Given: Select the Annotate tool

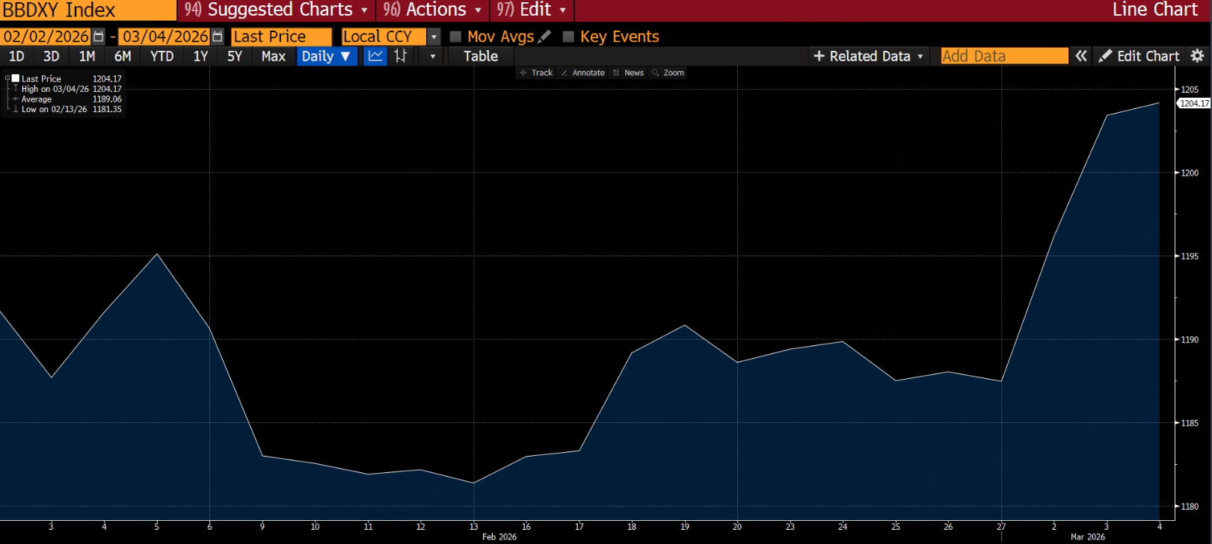Looking at the screenshot, I should click(582, 72).
